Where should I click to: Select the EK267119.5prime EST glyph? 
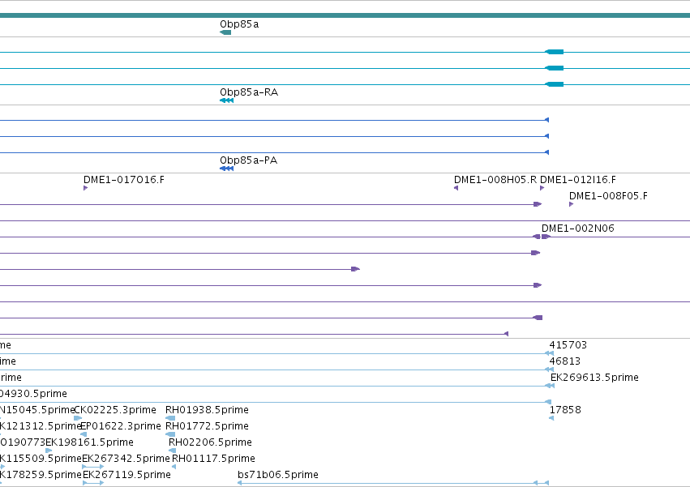(93, 483)
